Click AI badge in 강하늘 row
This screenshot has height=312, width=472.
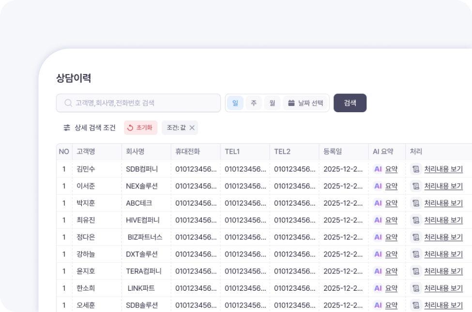click(378, 254)
